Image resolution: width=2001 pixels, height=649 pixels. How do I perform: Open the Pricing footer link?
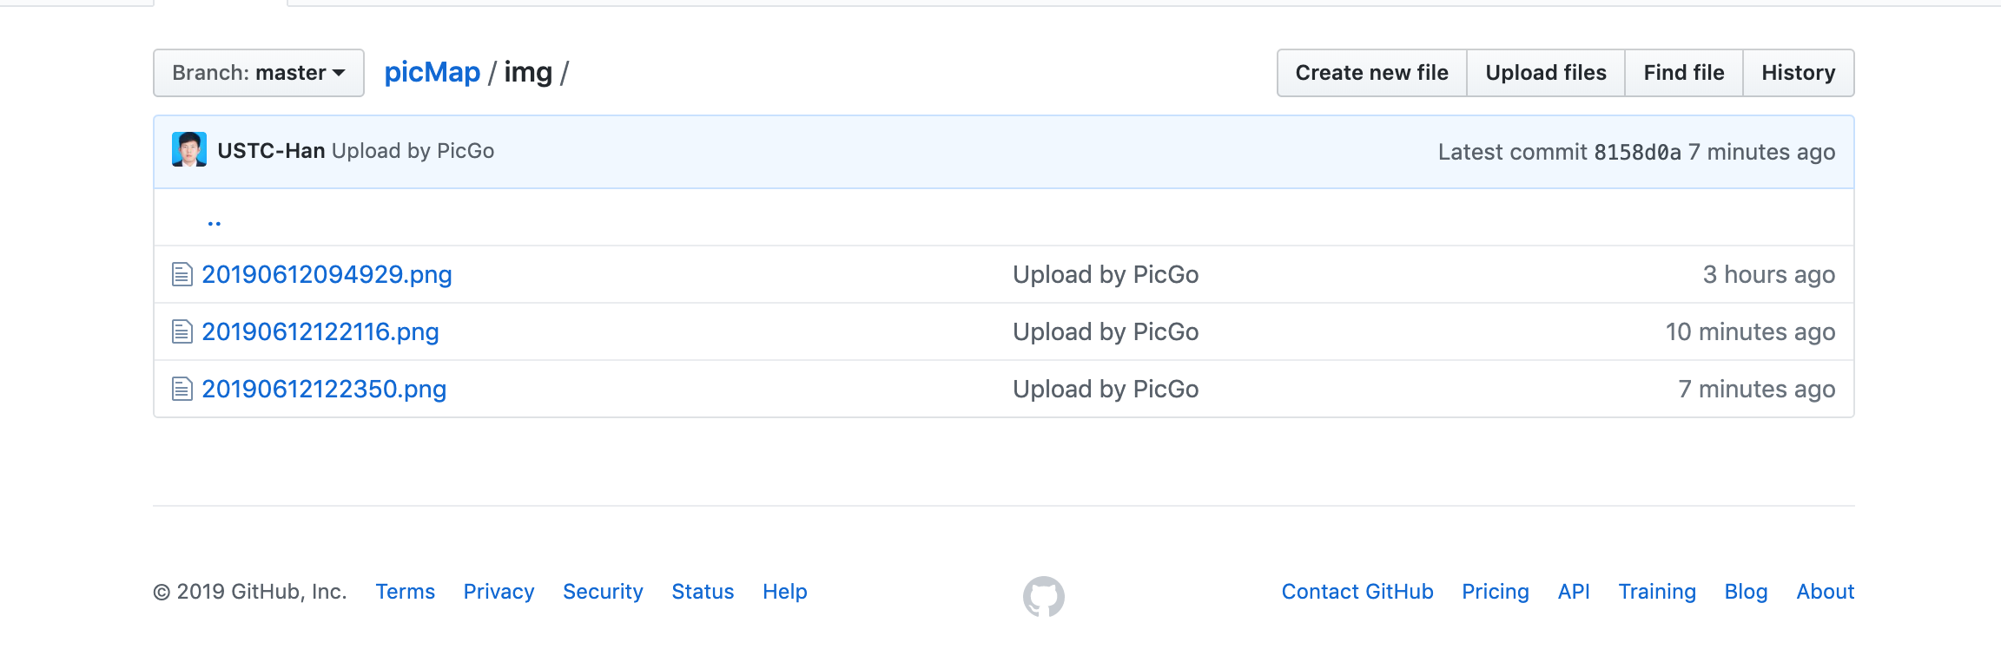click(1495, 592)
